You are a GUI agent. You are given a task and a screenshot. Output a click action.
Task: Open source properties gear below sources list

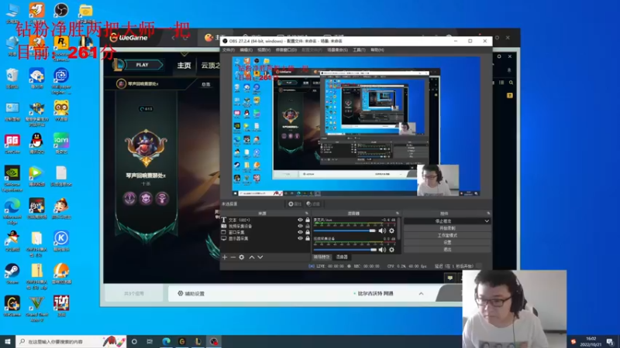pos(242,258)
